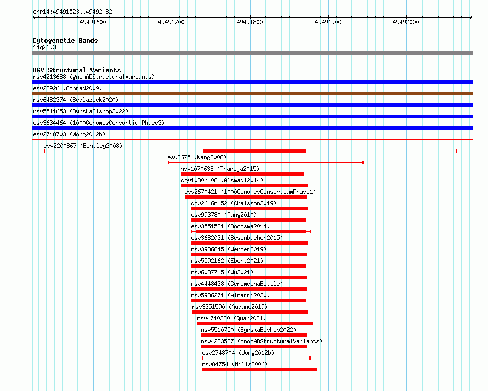Click the nsv5511653 (ByrskaBishop2022) label

81,111
